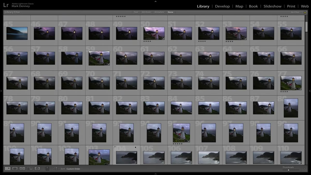
Task: Expand the right panel side arrow
Action: pos(310,91)
